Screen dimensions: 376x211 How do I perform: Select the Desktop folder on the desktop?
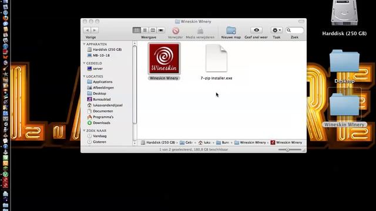344,61
